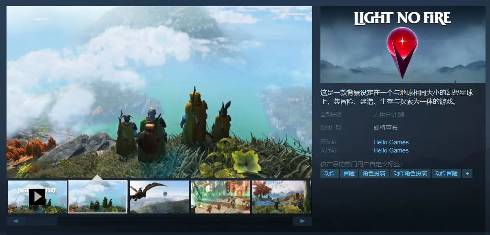Select the thumbnail of four characters on cliff
This screenshot has height=235, width=490.
tap(98, 197)
